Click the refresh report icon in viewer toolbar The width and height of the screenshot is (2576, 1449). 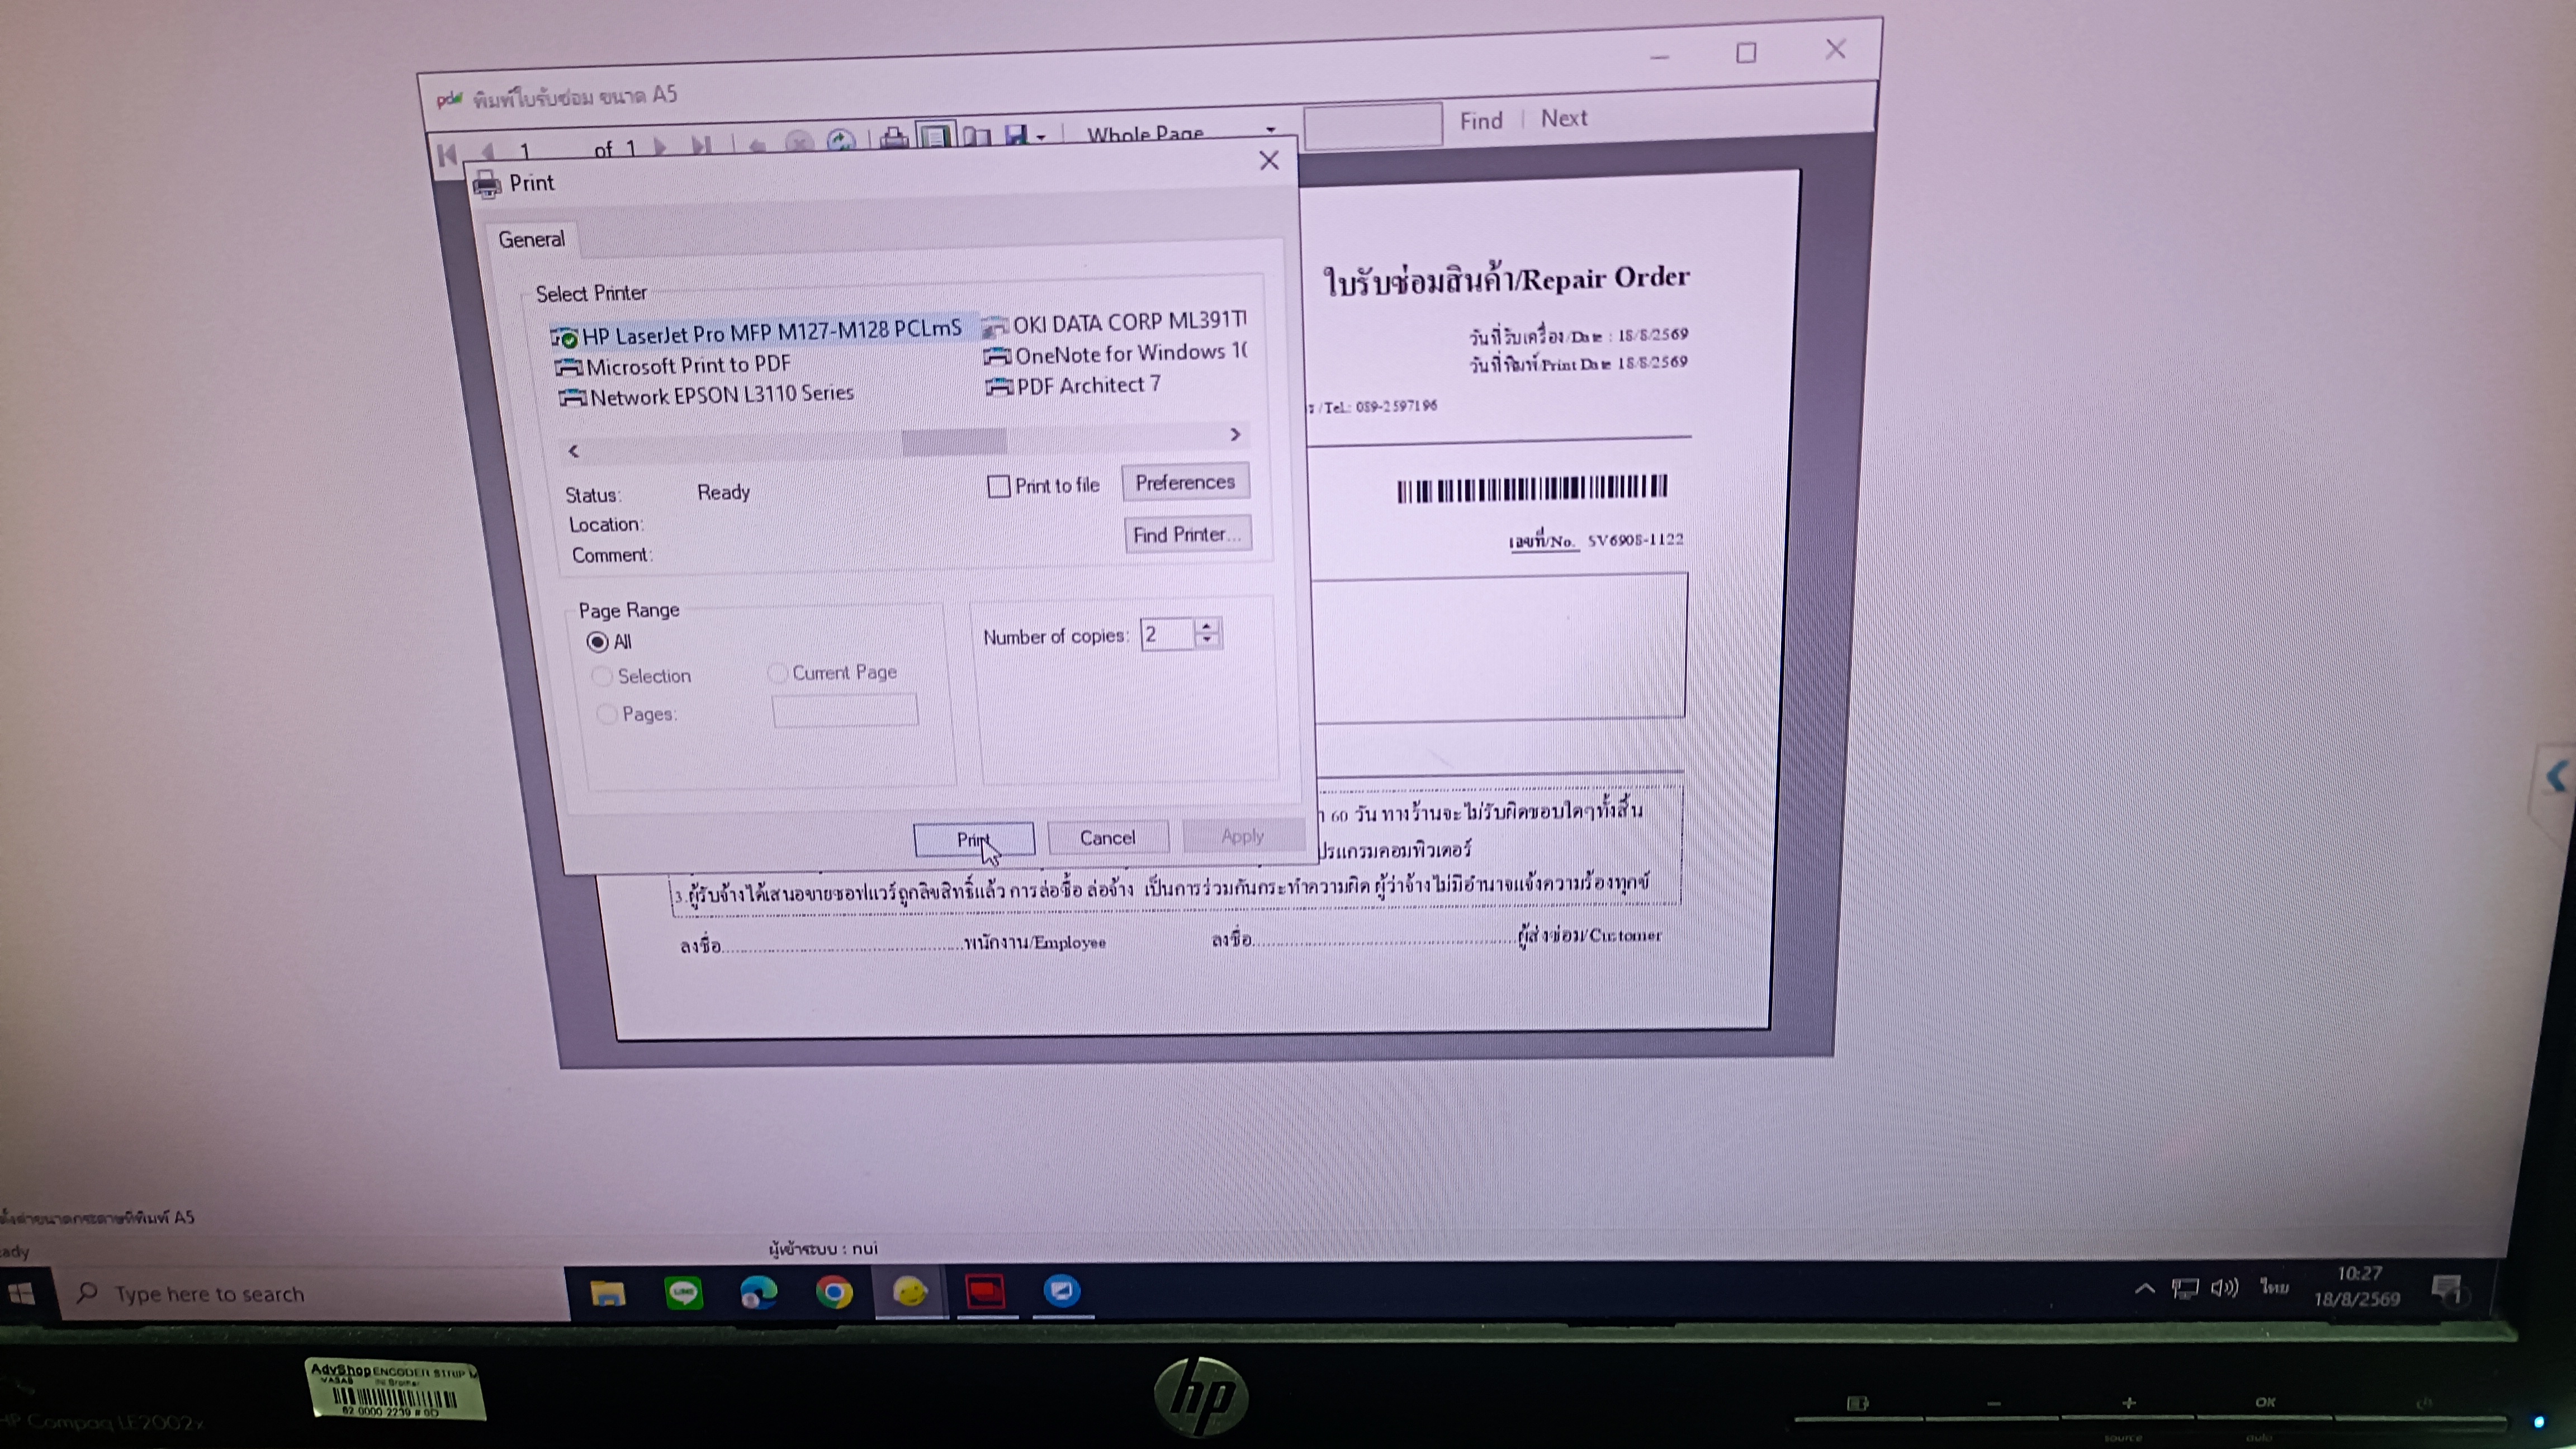(x=840, y=140)
